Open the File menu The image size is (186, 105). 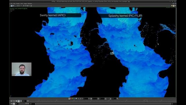point(12,3)
